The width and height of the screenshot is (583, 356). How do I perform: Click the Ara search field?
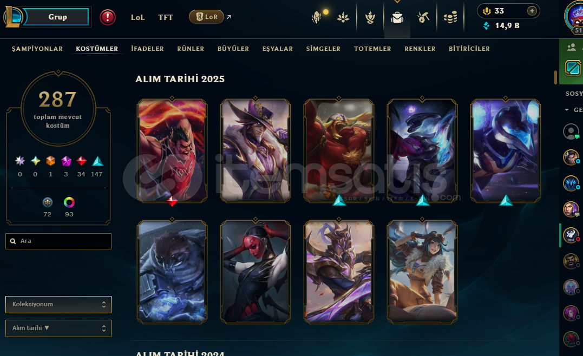58,241
